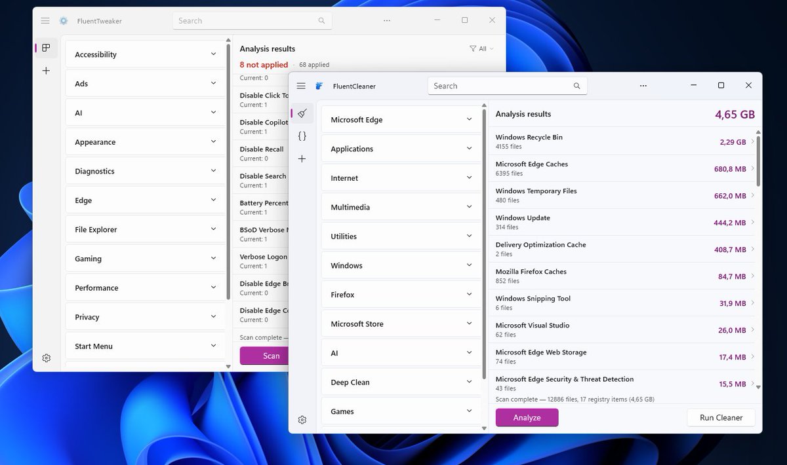787x465 pixels.
Task: Expand Deep Clean category in FluentCleaner
Action: 401,382
